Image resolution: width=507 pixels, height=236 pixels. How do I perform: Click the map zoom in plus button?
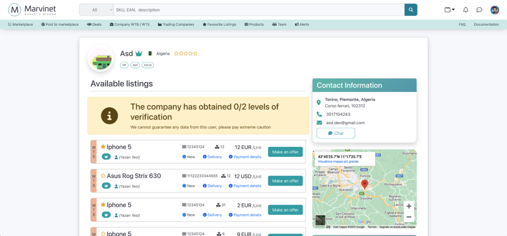[409, 206]
